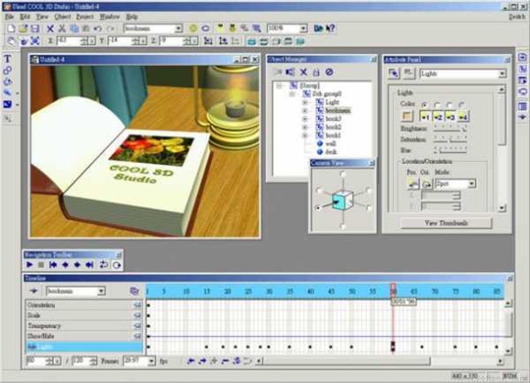Open the object list dropdown in main toolbar
Screen dimensions: 530x383
(178, 29)
